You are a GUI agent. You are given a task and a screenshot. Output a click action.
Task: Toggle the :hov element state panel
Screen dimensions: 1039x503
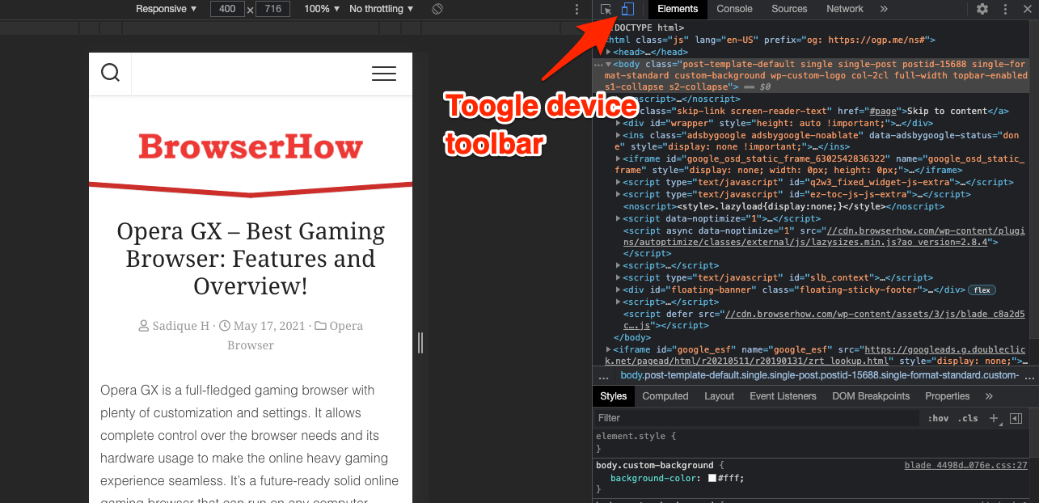pos(938,418)
